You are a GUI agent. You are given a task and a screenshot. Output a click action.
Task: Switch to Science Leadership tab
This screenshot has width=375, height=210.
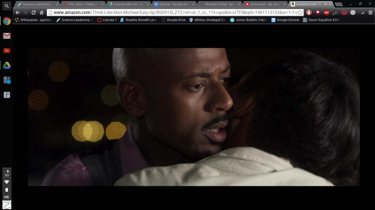(37, 4)
